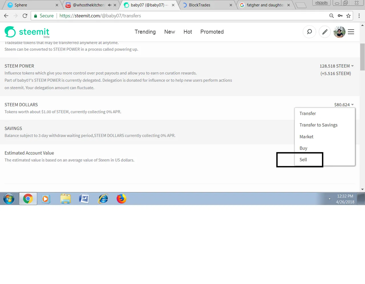Screen dimensions: 365x284
Task: Click the Estimated Account Value heading
Action: click(x=29, y=153)
